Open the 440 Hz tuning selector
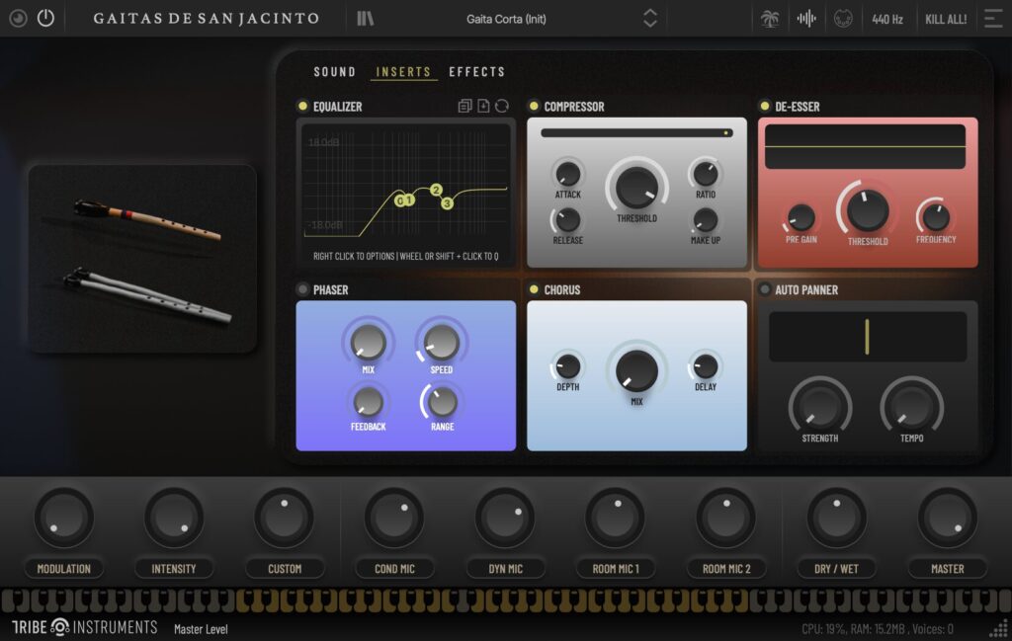This screenshot has height=641, width=1012. pos(887,20)
